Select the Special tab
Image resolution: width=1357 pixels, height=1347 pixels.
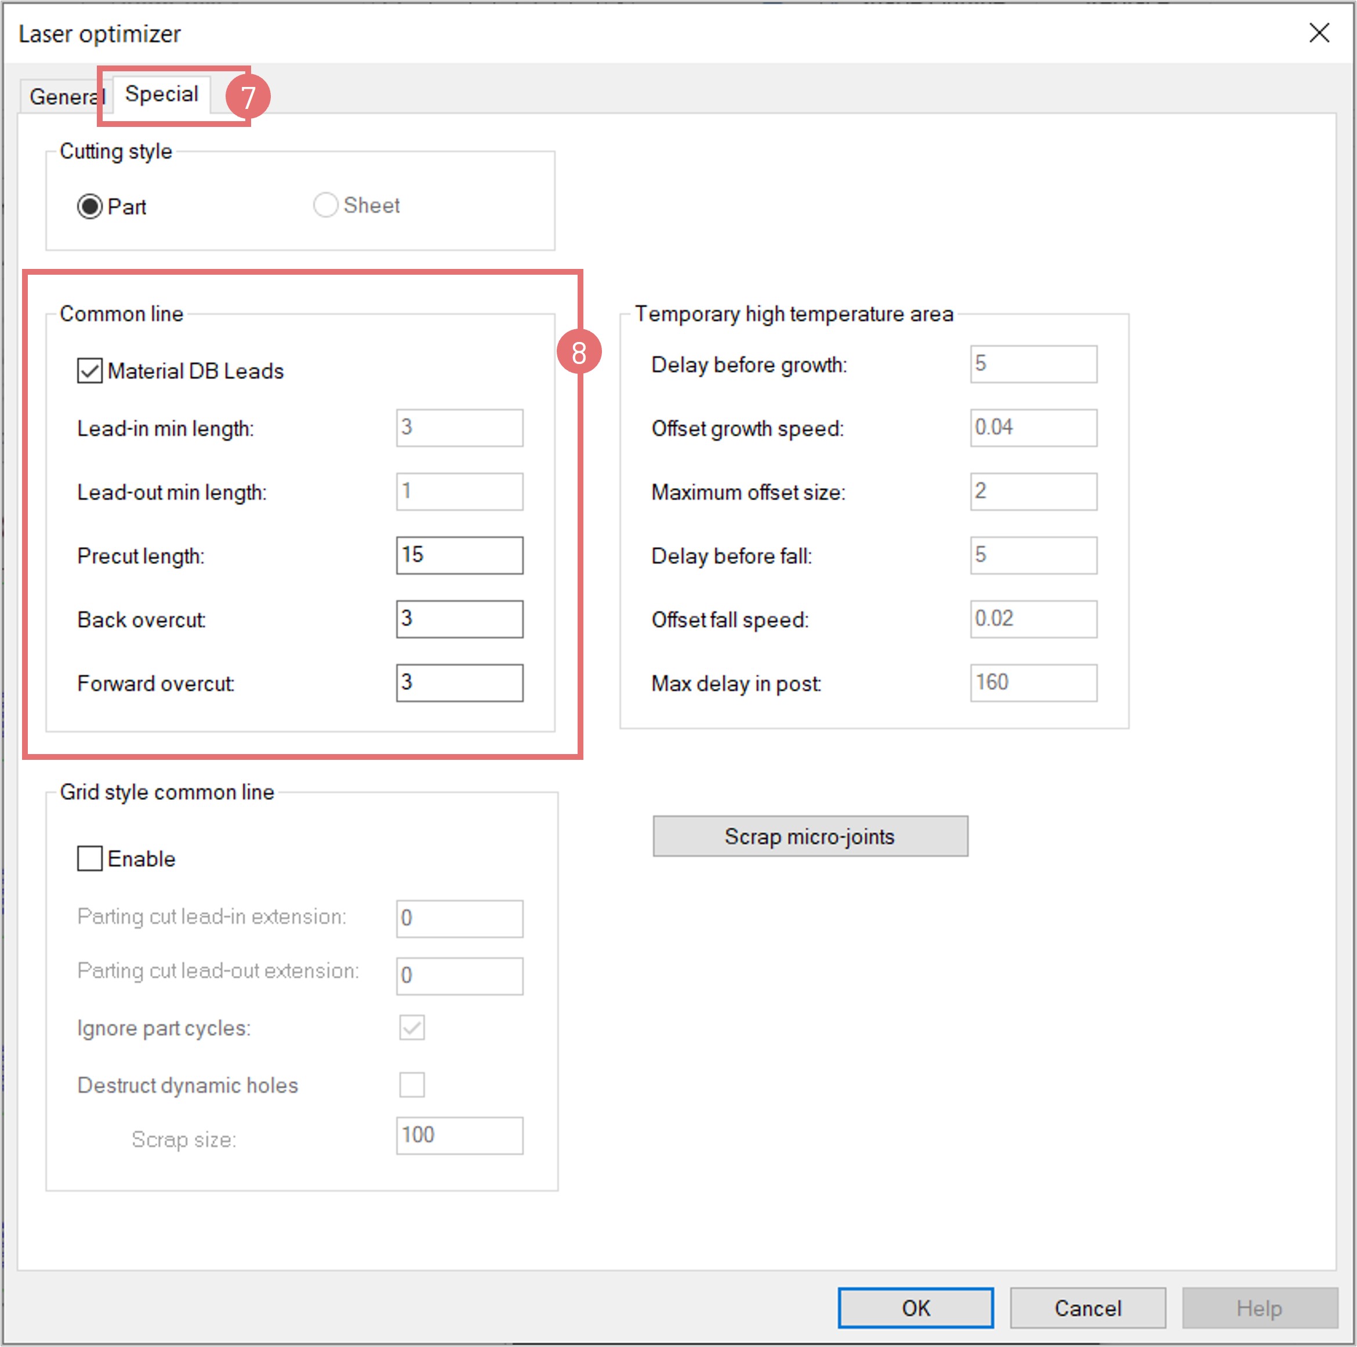coord(162,94)
